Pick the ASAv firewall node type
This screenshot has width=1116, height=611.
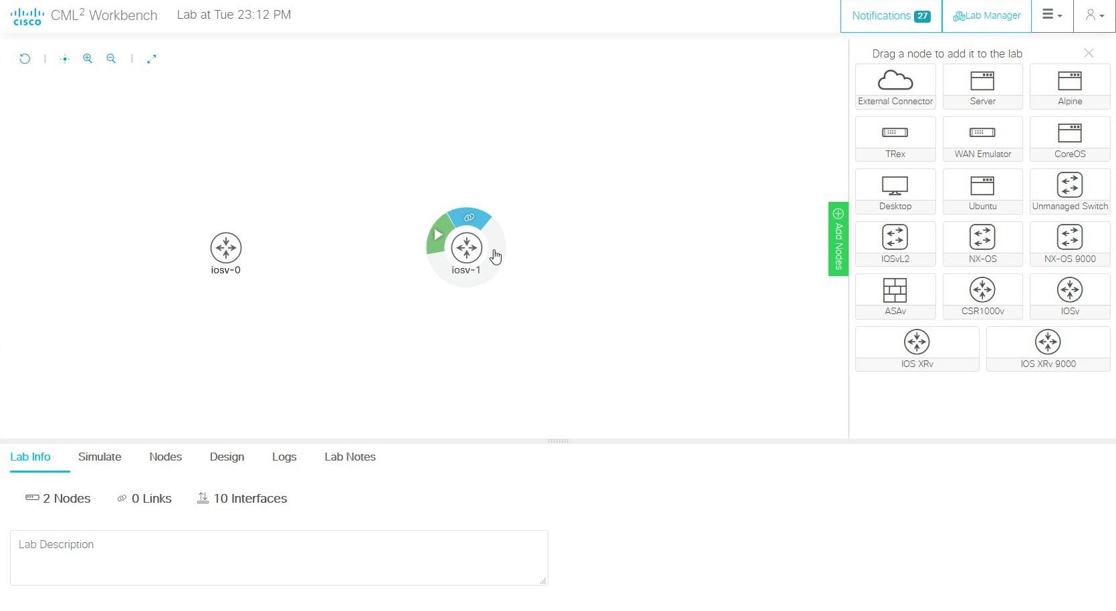coord(895,297)
